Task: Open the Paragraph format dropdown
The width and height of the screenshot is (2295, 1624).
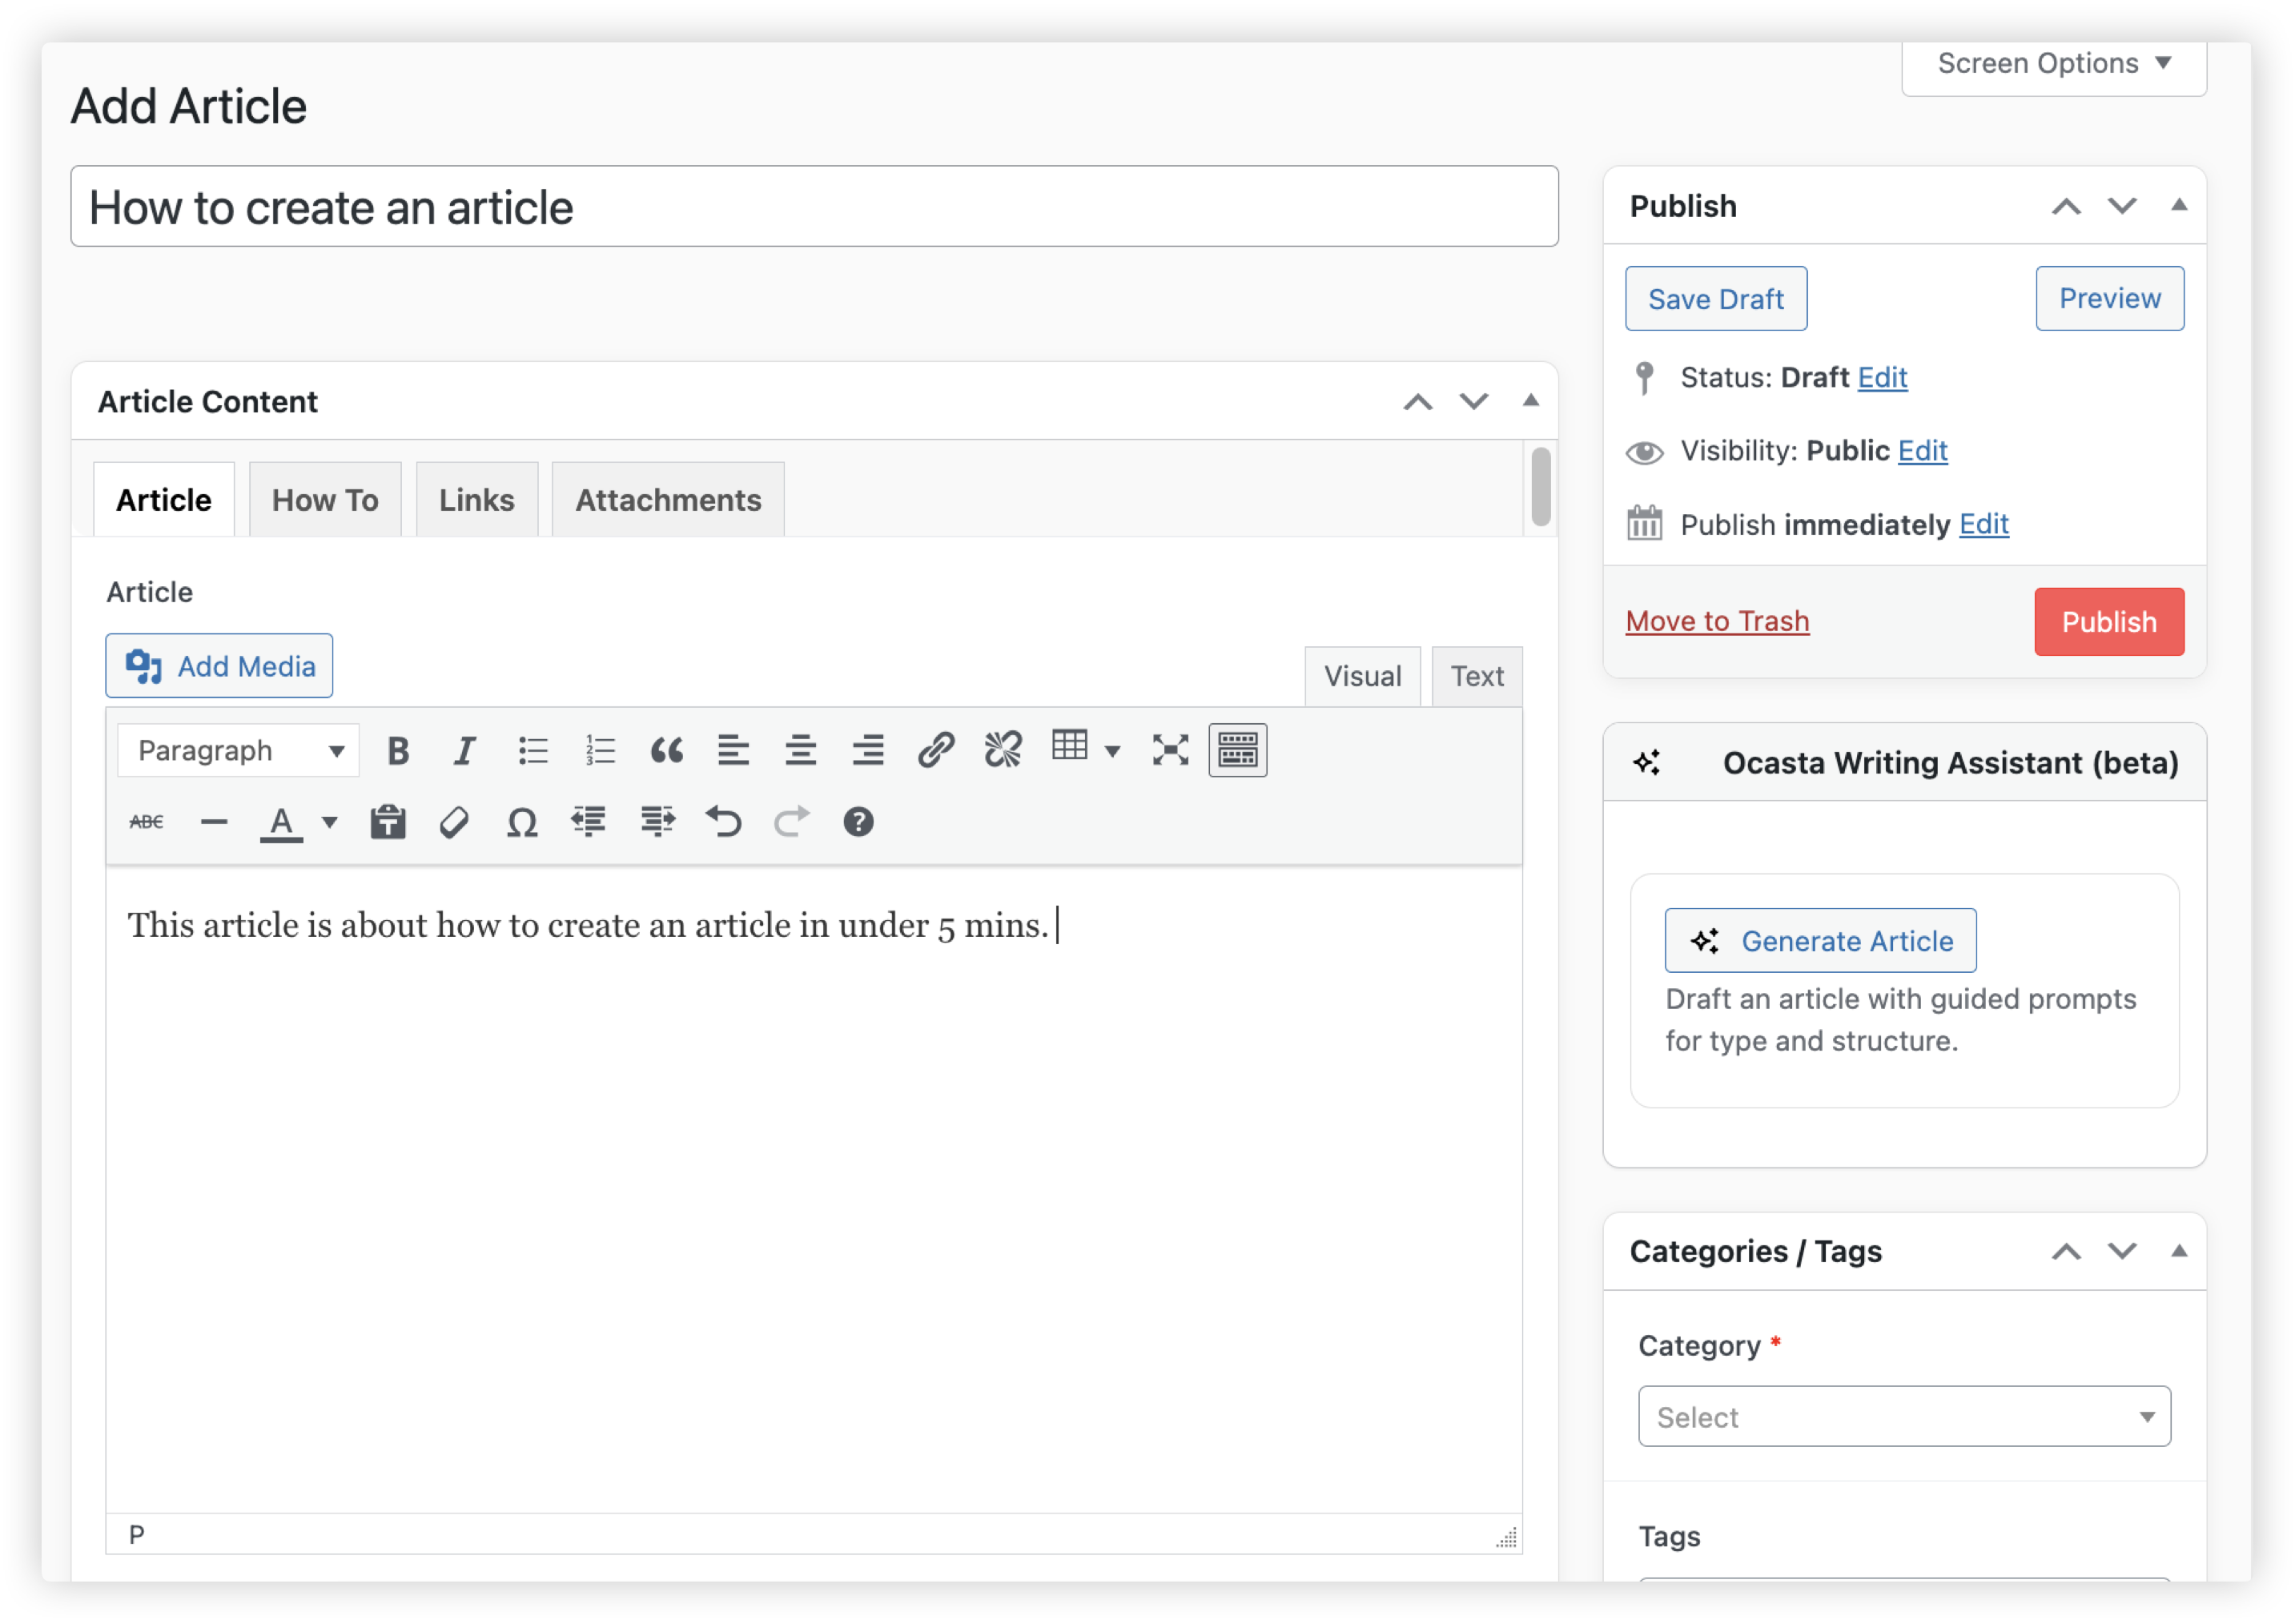Action: click(238, 750)
